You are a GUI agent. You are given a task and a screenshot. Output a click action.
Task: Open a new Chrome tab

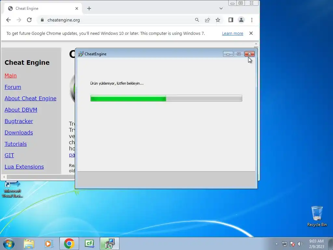(x=89, y=8)
